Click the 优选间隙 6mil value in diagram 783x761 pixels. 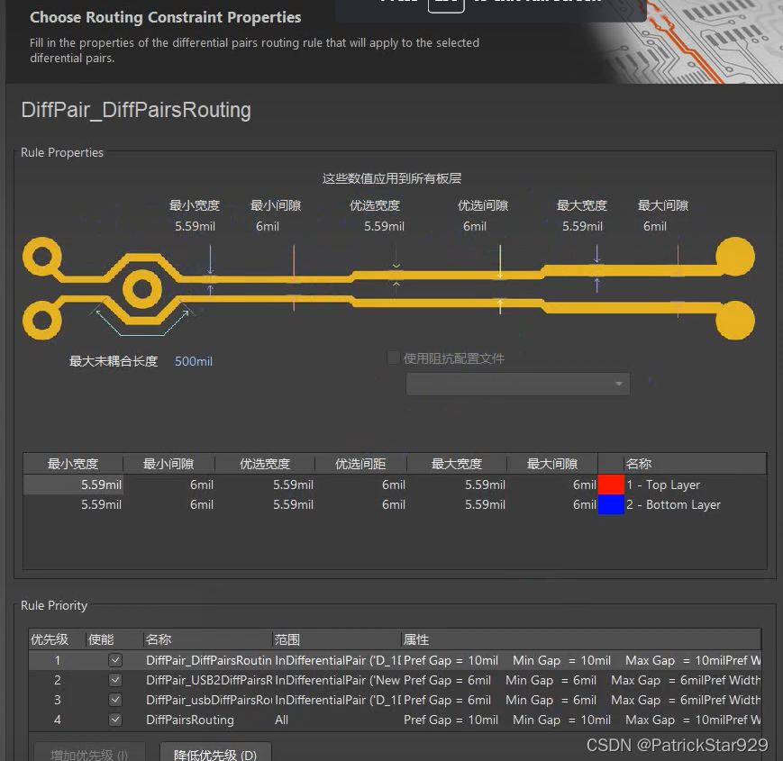(x=475, y=226)
